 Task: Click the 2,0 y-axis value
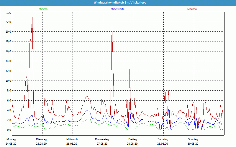(x=9, y=120)
